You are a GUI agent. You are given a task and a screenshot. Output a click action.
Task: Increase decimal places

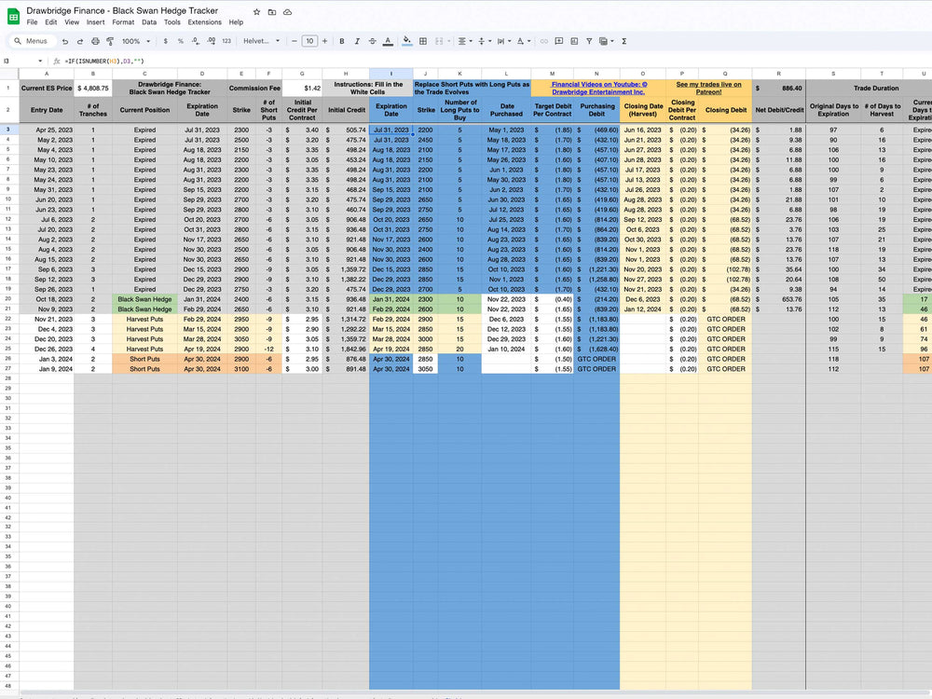point(211,42)
